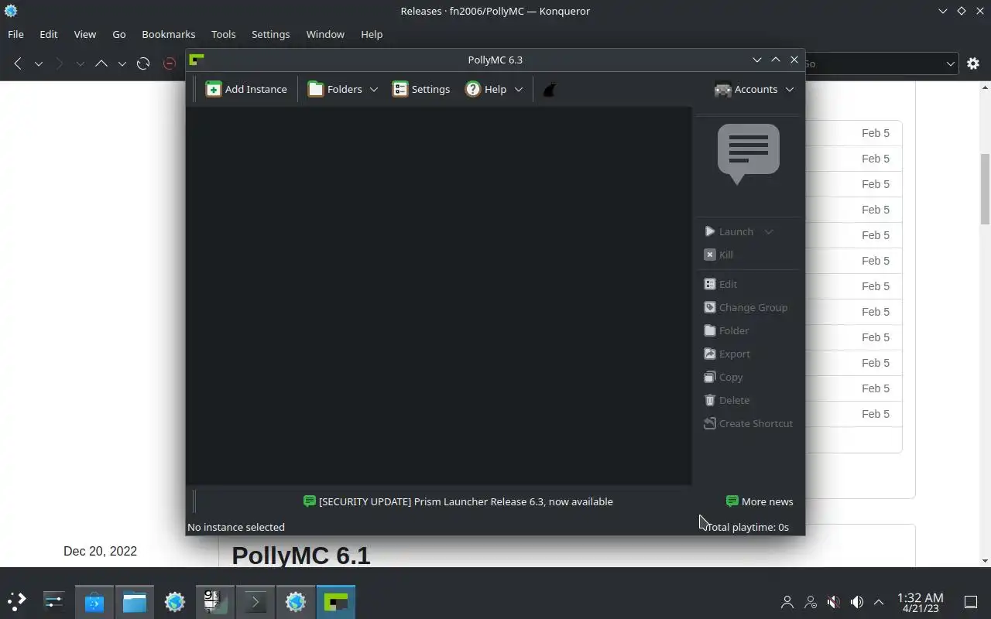Open Dolphin file manager from taskbar
The width and height of the screenshot is (991, 619).
(135, 601)
